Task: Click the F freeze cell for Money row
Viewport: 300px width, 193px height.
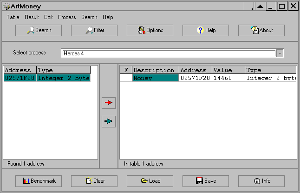Action: (126, 78)
